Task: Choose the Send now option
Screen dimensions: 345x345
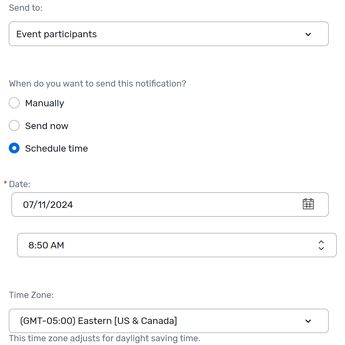Action: pyautogui.click(x=14, y=126)
